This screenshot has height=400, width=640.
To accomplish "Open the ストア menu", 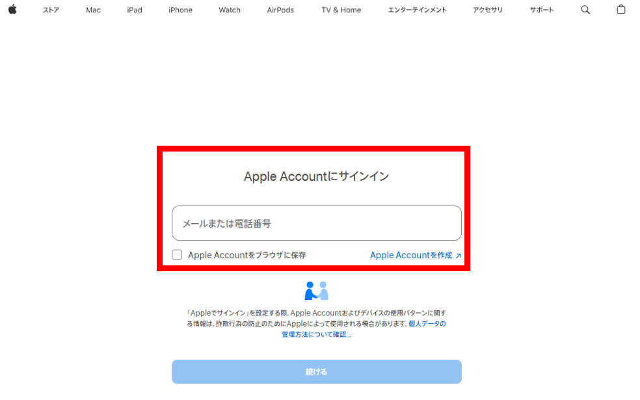I will [x=51, y=10].
